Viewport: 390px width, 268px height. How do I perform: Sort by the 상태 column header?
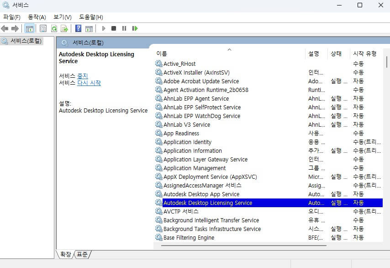(x=338, y=54)
